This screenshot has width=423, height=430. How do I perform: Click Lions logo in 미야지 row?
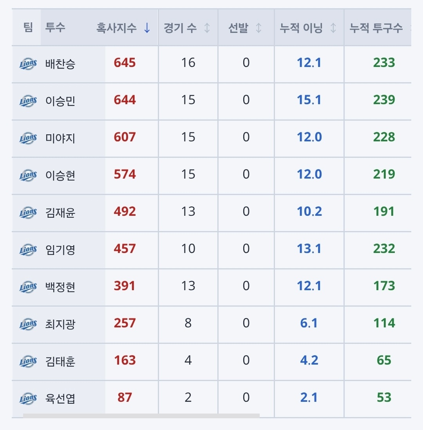coord(28,138)
